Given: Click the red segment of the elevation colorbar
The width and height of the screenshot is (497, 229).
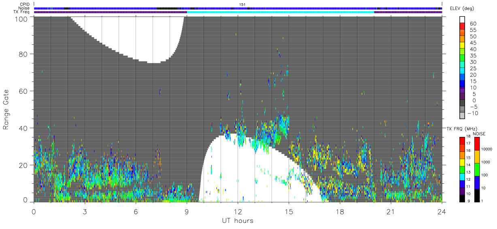Looking at the screenshot, I should pyautogui.click(x=462, y=26).
